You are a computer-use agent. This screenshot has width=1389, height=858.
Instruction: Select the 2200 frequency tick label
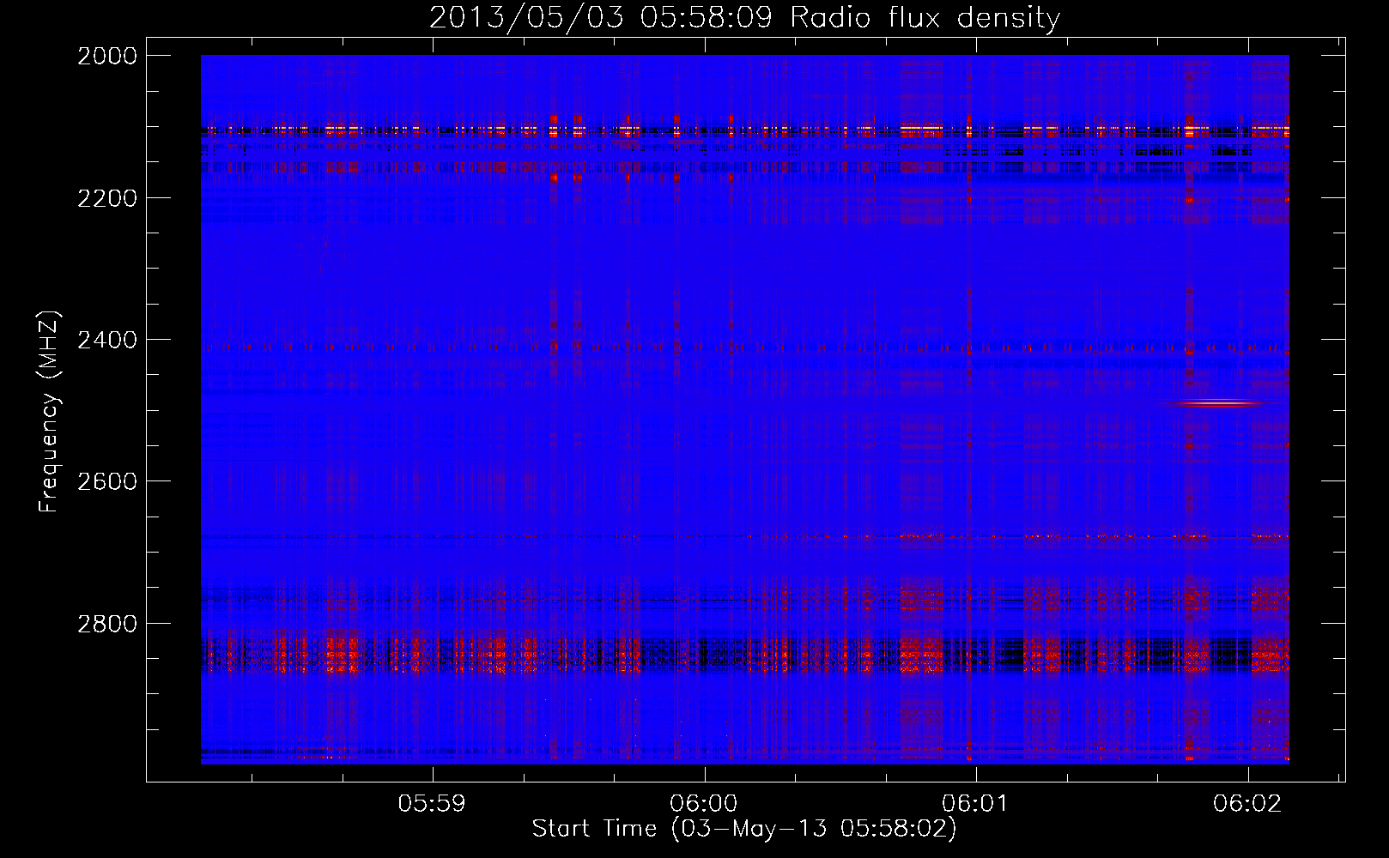(107, 198)
